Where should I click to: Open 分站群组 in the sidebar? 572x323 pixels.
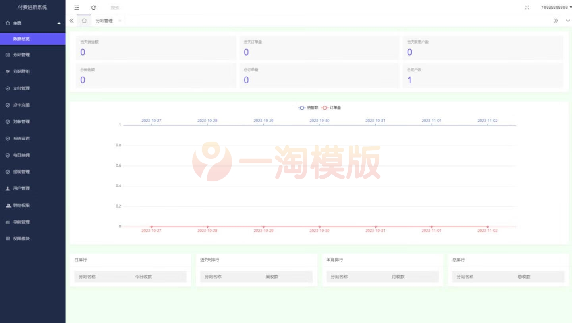pos(33,71)
